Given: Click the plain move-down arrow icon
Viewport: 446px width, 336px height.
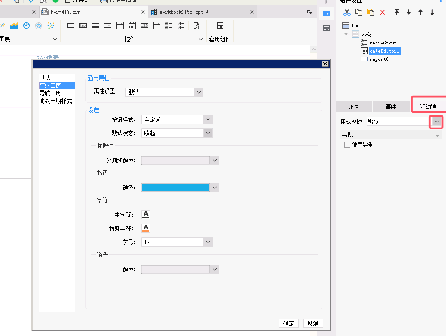Looking at the screenshot, I should click(432, 12).
